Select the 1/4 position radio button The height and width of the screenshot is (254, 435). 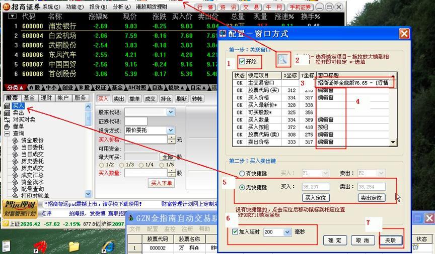(141, 165)
